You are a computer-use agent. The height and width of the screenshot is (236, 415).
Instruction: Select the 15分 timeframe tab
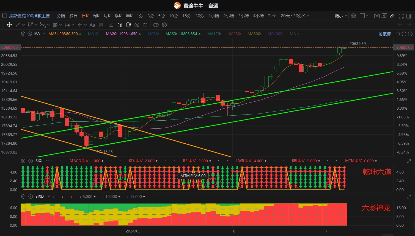tap(186, 16)
